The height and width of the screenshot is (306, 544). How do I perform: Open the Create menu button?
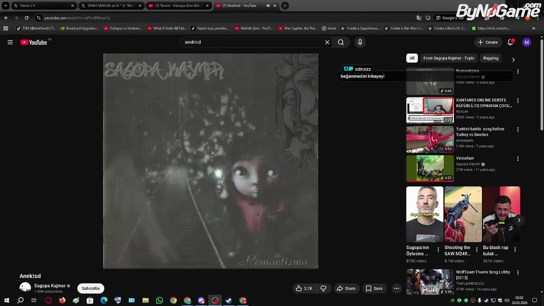[487, 42]
